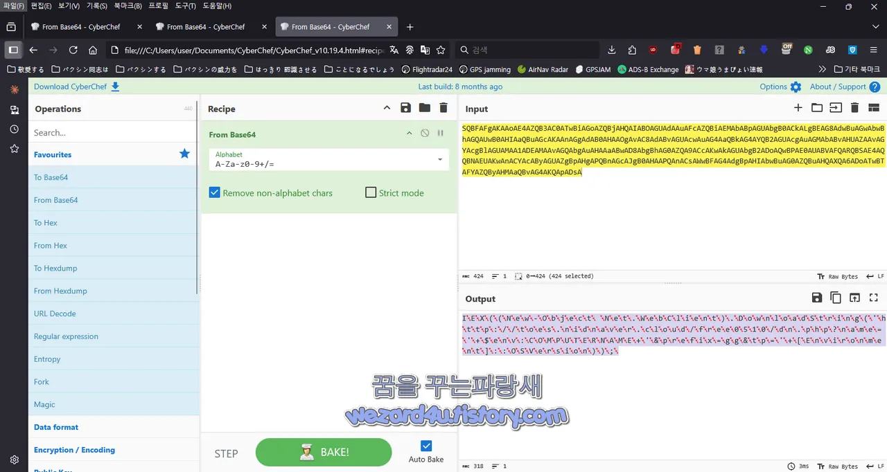Viewport: 887px width, 472px height.
Task: Add a new input tab
Action: [x=798, y=108]
